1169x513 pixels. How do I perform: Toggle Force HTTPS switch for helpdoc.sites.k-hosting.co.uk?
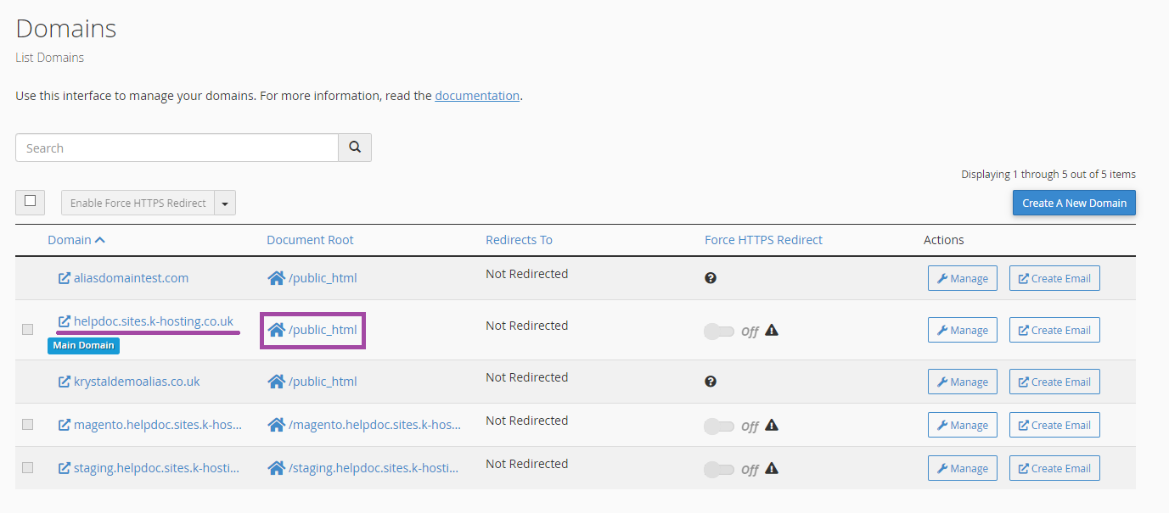(x=719, y=331)
